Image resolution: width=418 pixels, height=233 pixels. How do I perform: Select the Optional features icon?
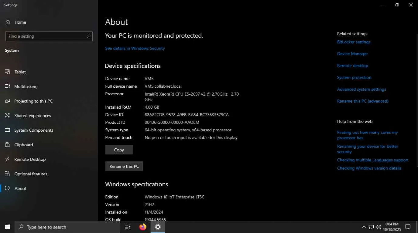click(8, 174)
